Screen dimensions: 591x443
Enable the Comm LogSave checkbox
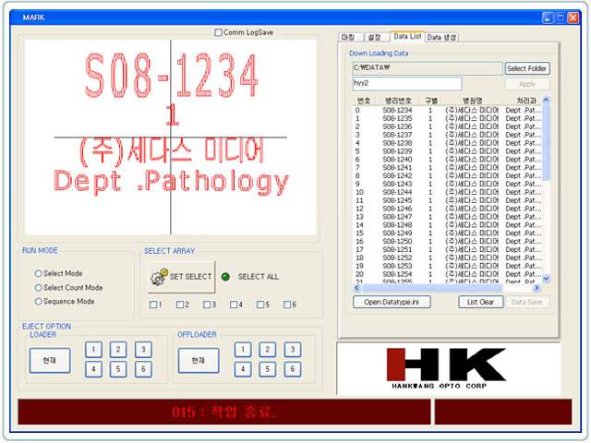(x=218, y=33)
